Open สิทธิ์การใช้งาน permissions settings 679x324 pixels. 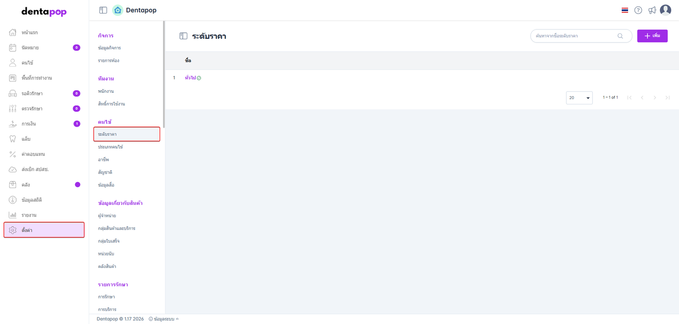point(112,103)
